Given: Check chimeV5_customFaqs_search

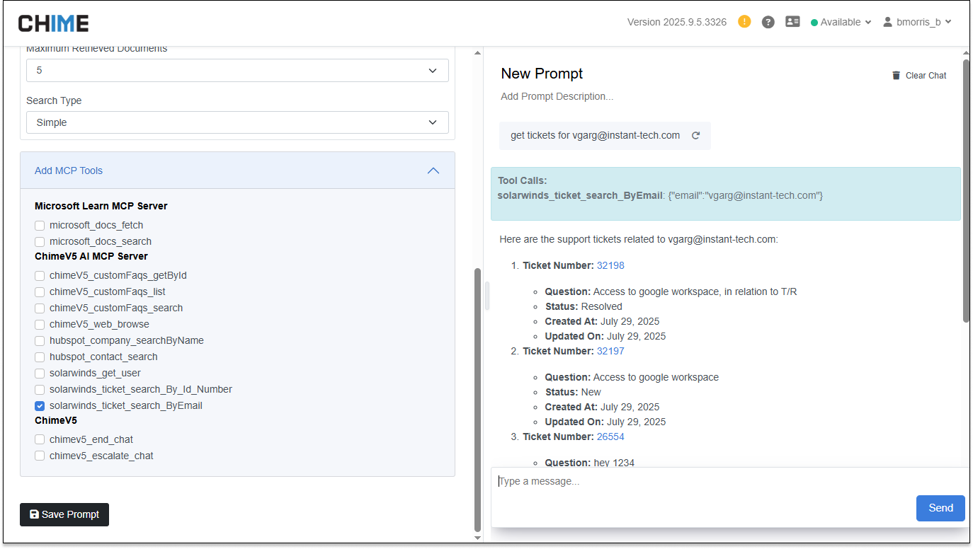Looking at the screenshot, I should [x=40, y=308].
